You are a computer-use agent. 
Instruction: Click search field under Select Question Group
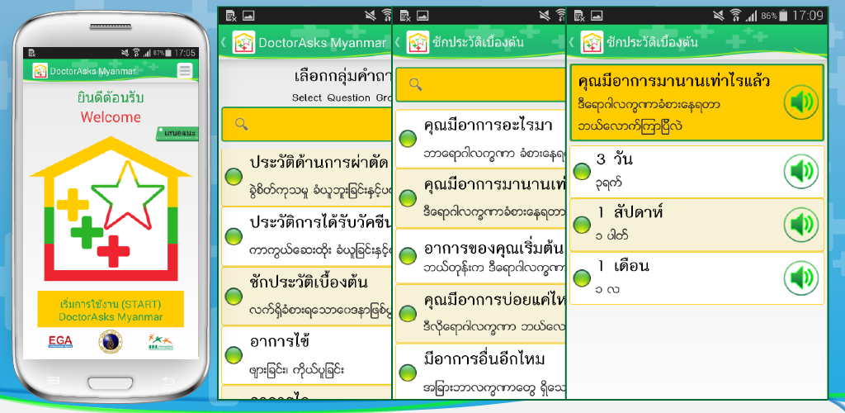(307, 124)
